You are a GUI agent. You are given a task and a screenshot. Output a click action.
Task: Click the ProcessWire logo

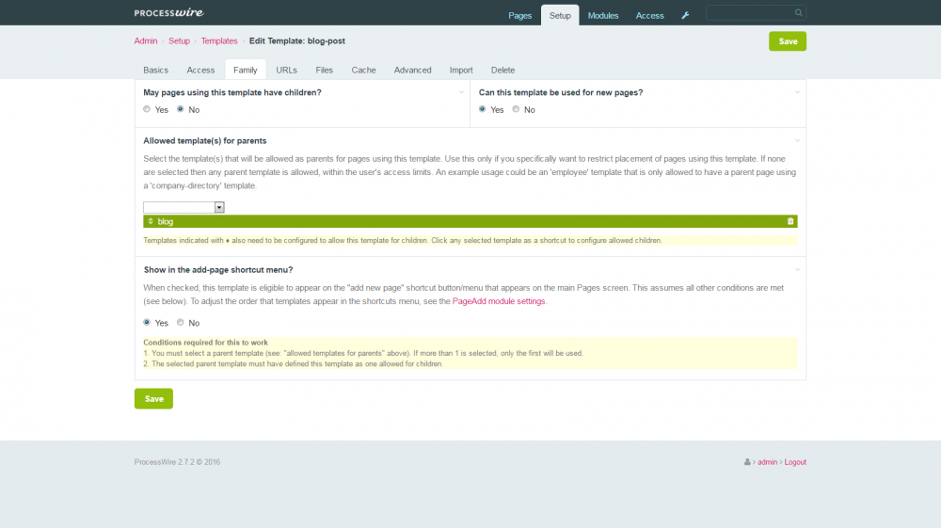point(168,12)
